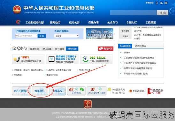Open 工信数据 nav menu
Screen dimensions: 175x121
(x=151, y=23)
